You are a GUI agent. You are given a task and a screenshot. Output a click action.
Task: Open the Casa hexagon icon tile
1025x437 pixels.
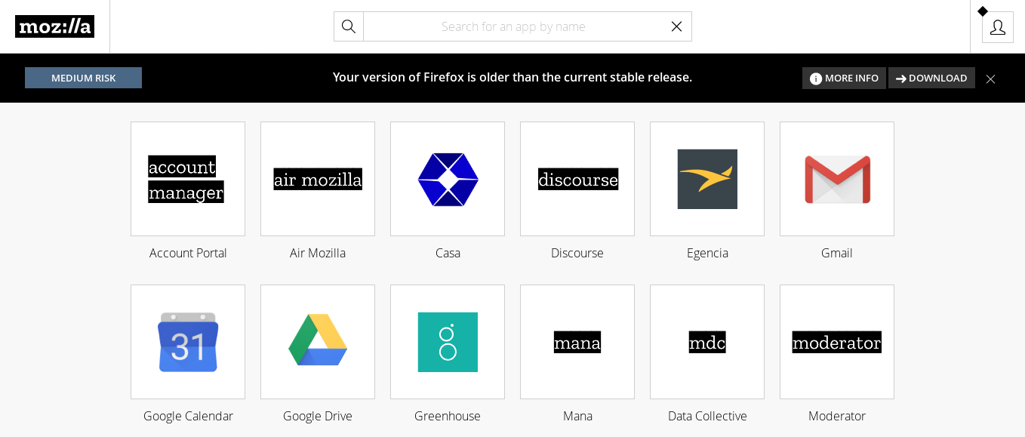click(x=448, y=179)
